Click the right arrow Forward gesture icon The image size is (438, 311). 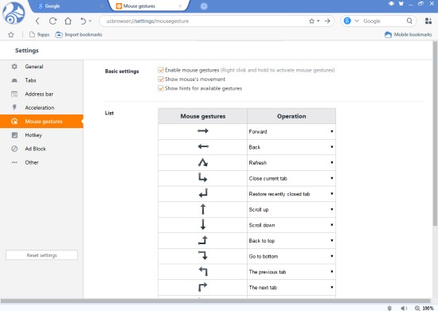coord(203,130)
